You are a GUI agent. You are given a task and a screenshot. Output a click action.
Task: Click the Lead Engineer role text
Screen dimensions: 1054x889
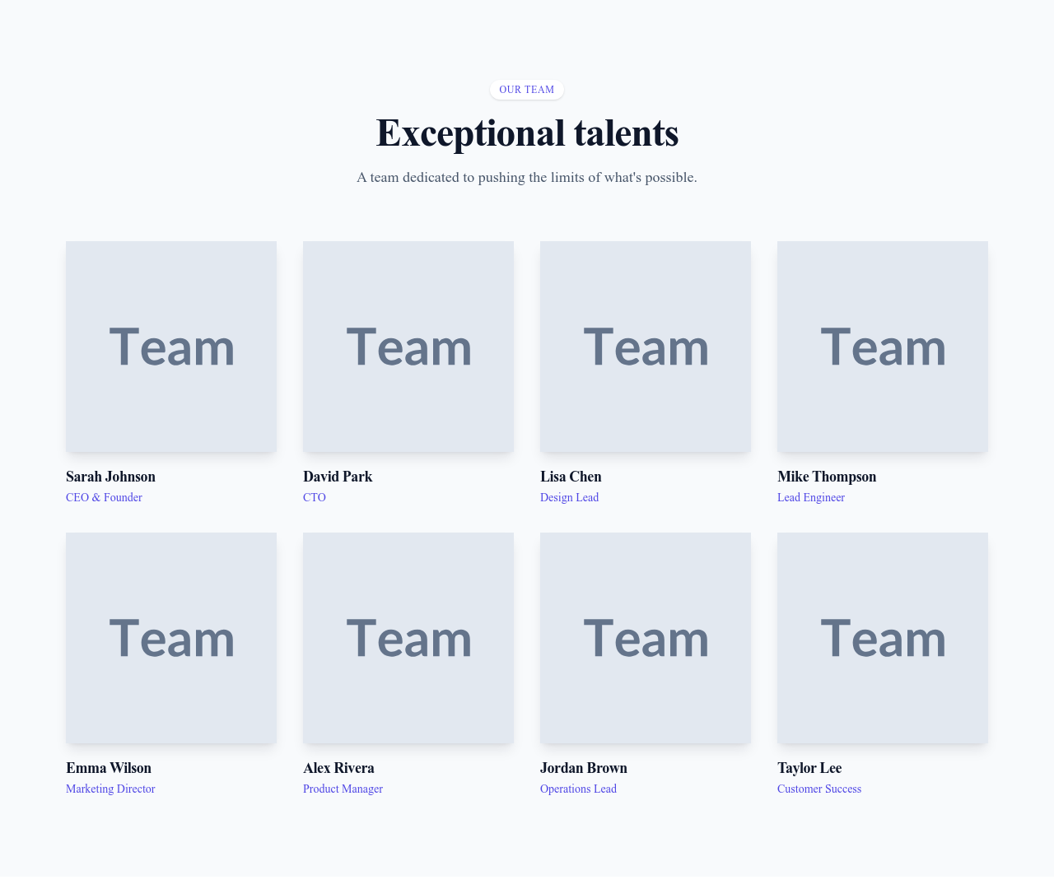pos(811,497)
